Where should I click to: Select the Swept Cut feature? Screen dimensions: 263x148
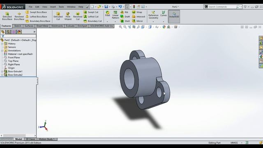pos(91,12)
